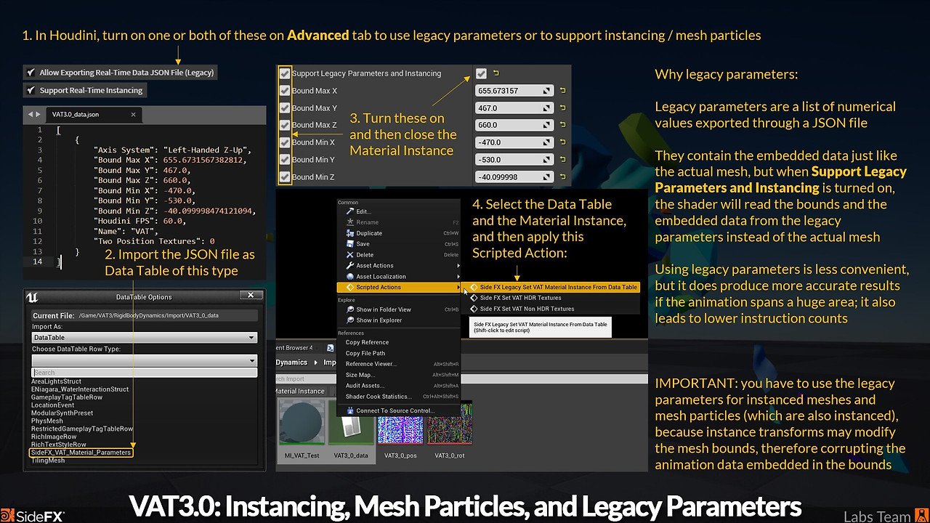The height and width of the screenshot is (523, 930).
Task: Reset Bound Max Y to default
Action: point(562,108)
